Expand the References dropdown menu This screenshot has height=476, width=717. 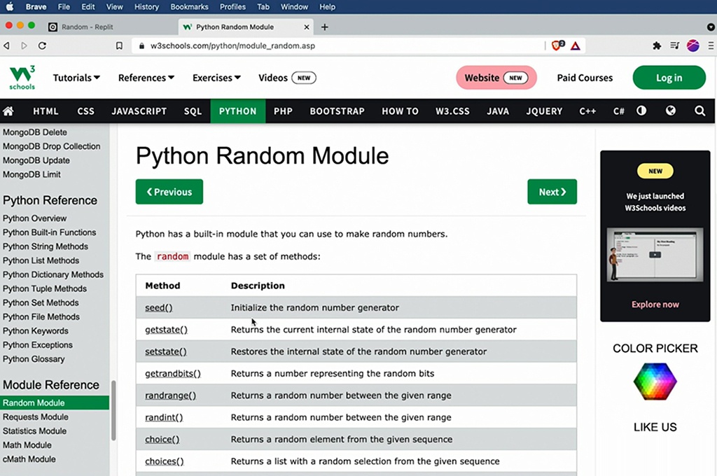(x=146, y=78)
